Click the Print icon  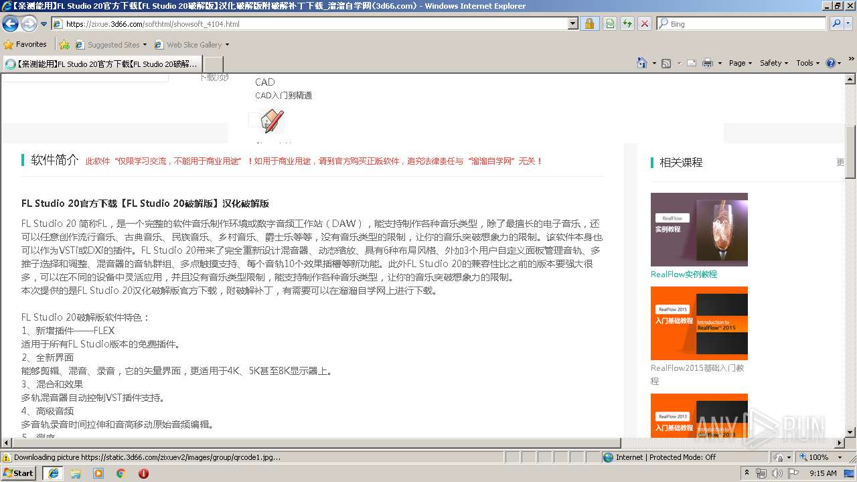[x=708, y=63]
